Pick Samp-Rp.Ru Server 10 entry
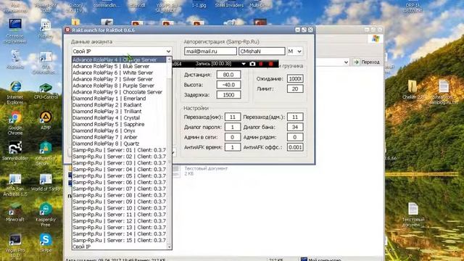 [119, 208]
